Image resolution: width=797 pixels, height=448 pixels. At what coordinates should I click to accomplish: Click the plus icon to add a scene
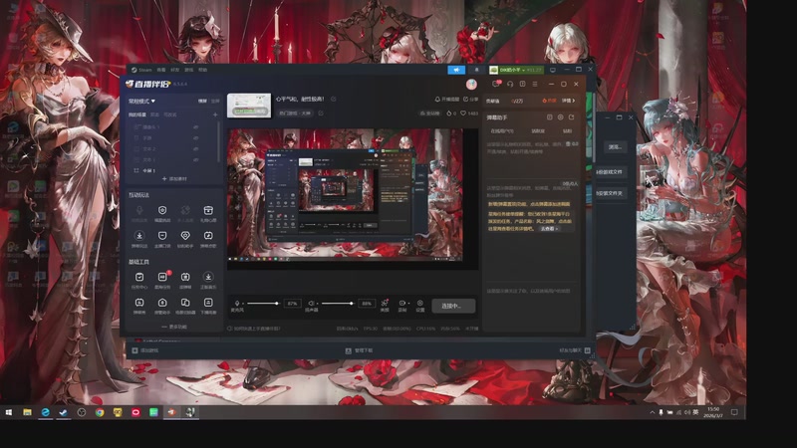click(215, 114)
